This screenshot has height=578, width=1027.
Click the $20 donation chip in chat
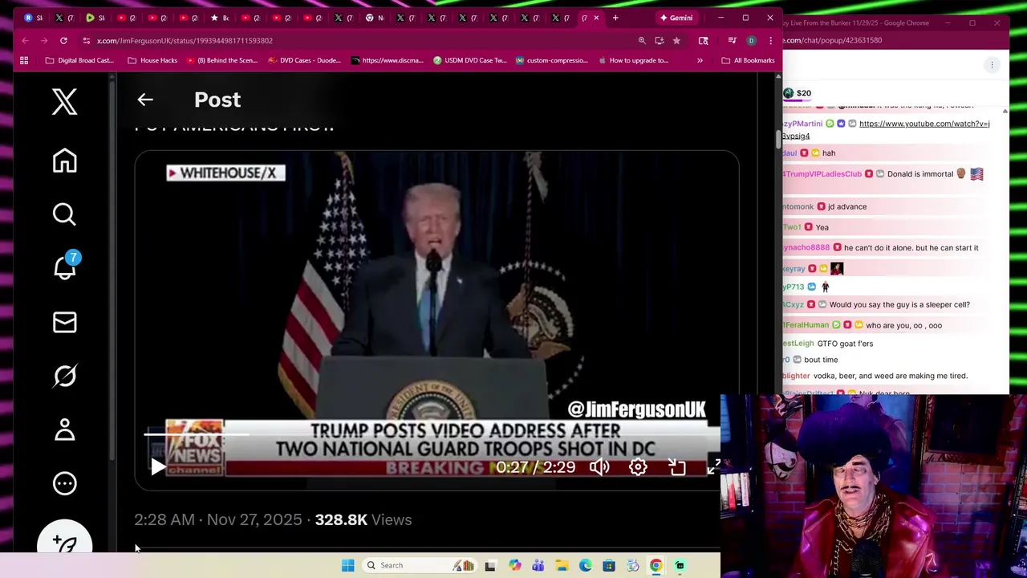pos(798,93)
